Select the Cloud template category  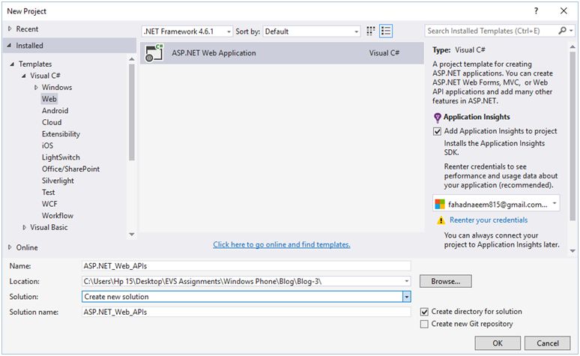[52, 122]
